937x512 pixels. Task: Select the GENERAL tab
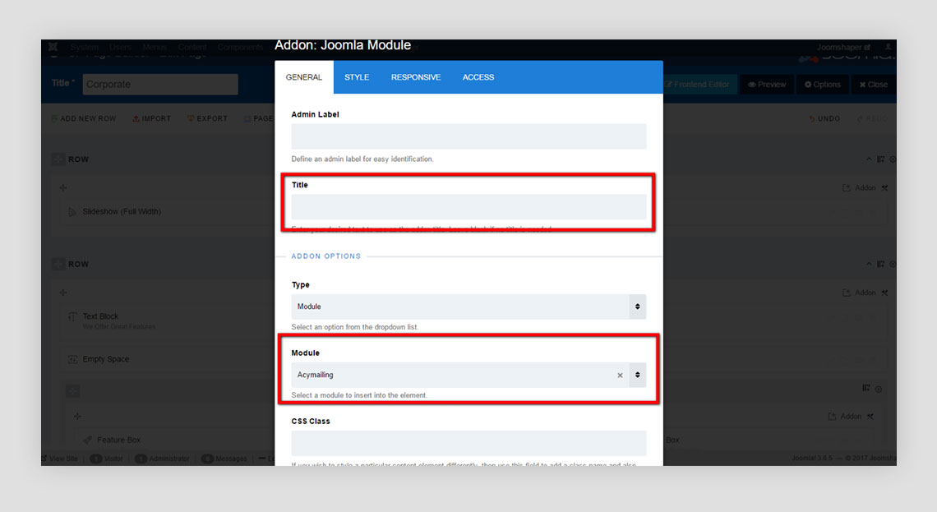click(x=304, y=77)
